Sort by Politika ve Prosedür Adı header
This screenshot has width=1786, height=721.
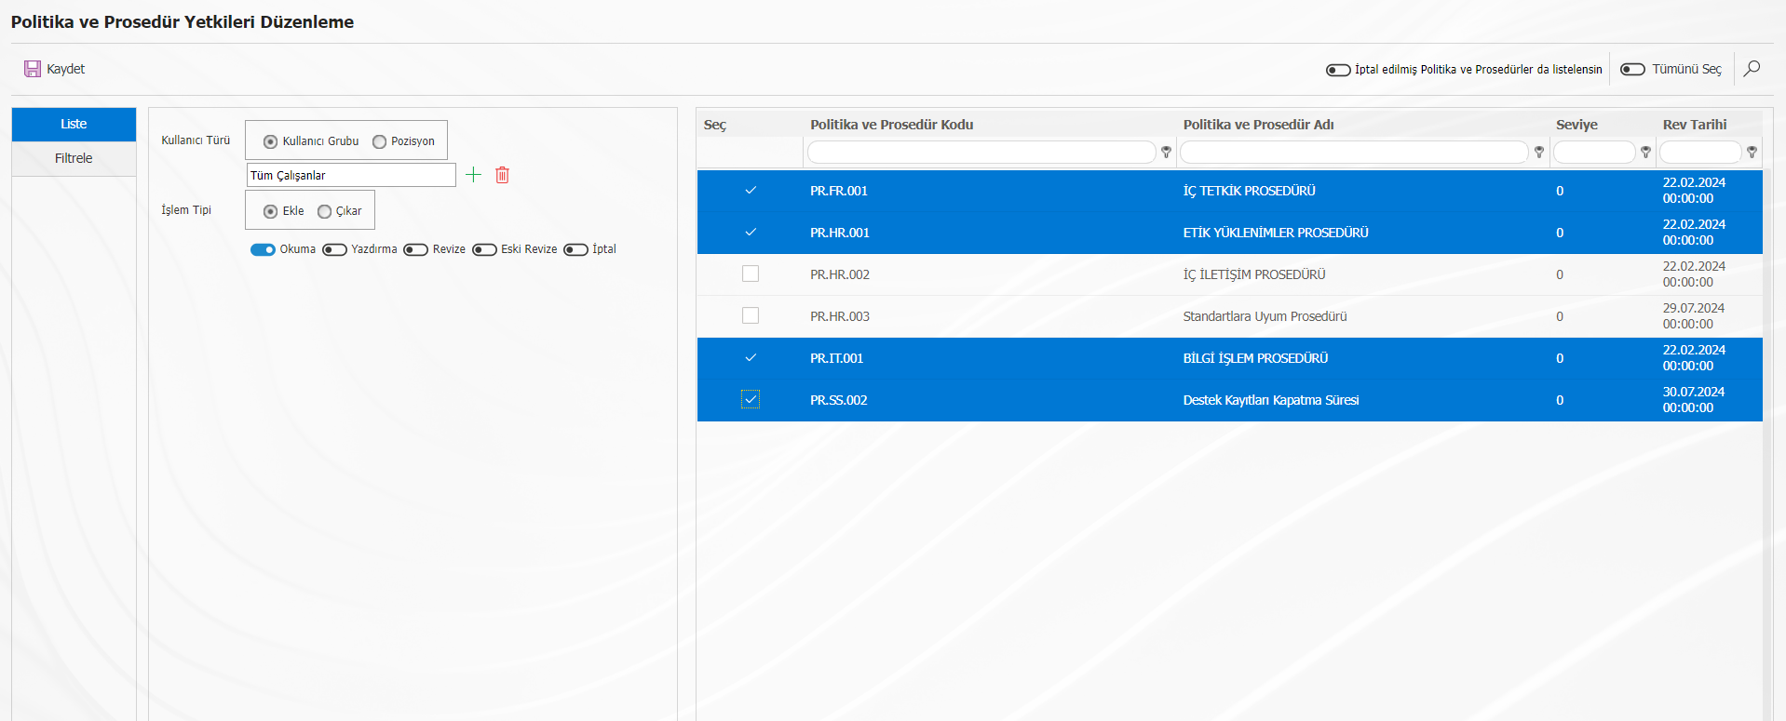1258,125
